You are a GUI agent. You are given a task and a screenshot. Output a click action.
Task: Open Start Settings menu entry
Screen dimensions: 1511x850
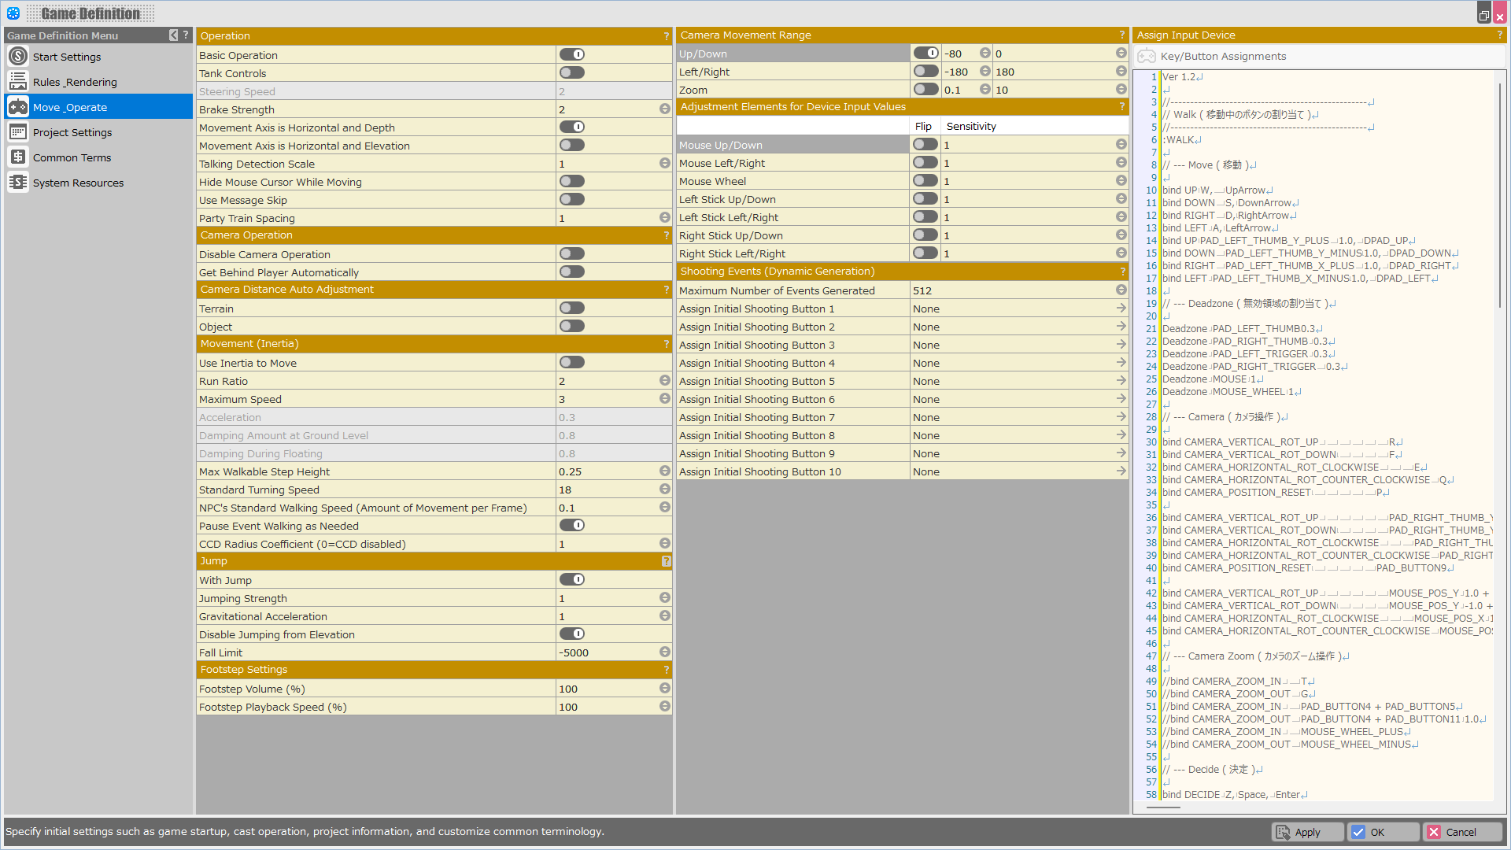tap(67, 57)
